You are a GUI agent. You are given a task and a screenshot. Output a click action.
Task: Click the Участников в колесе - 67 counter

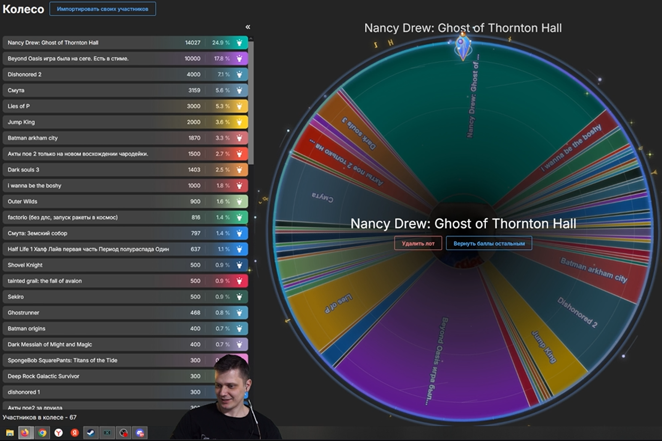point(39,417)
